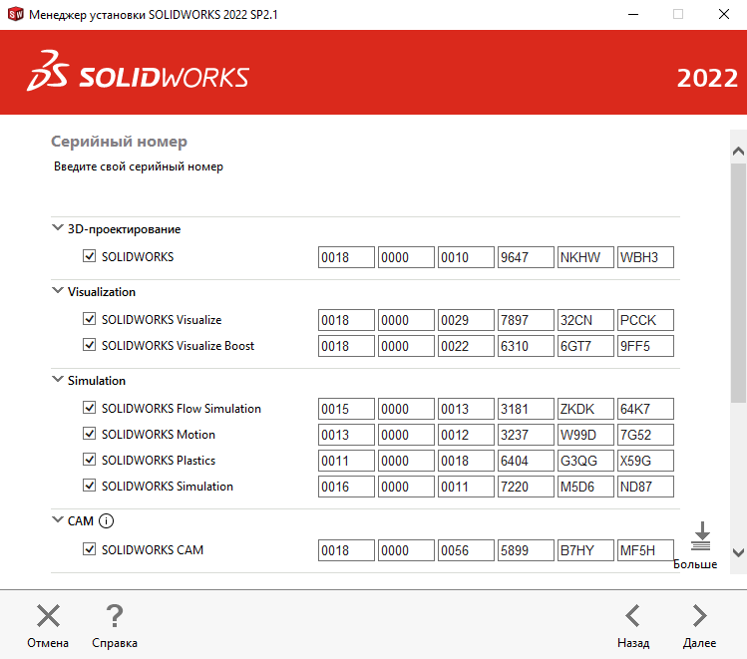Select Plastics serial field X59G
Viewport: 747px width, 659px height.
[645, 461]
